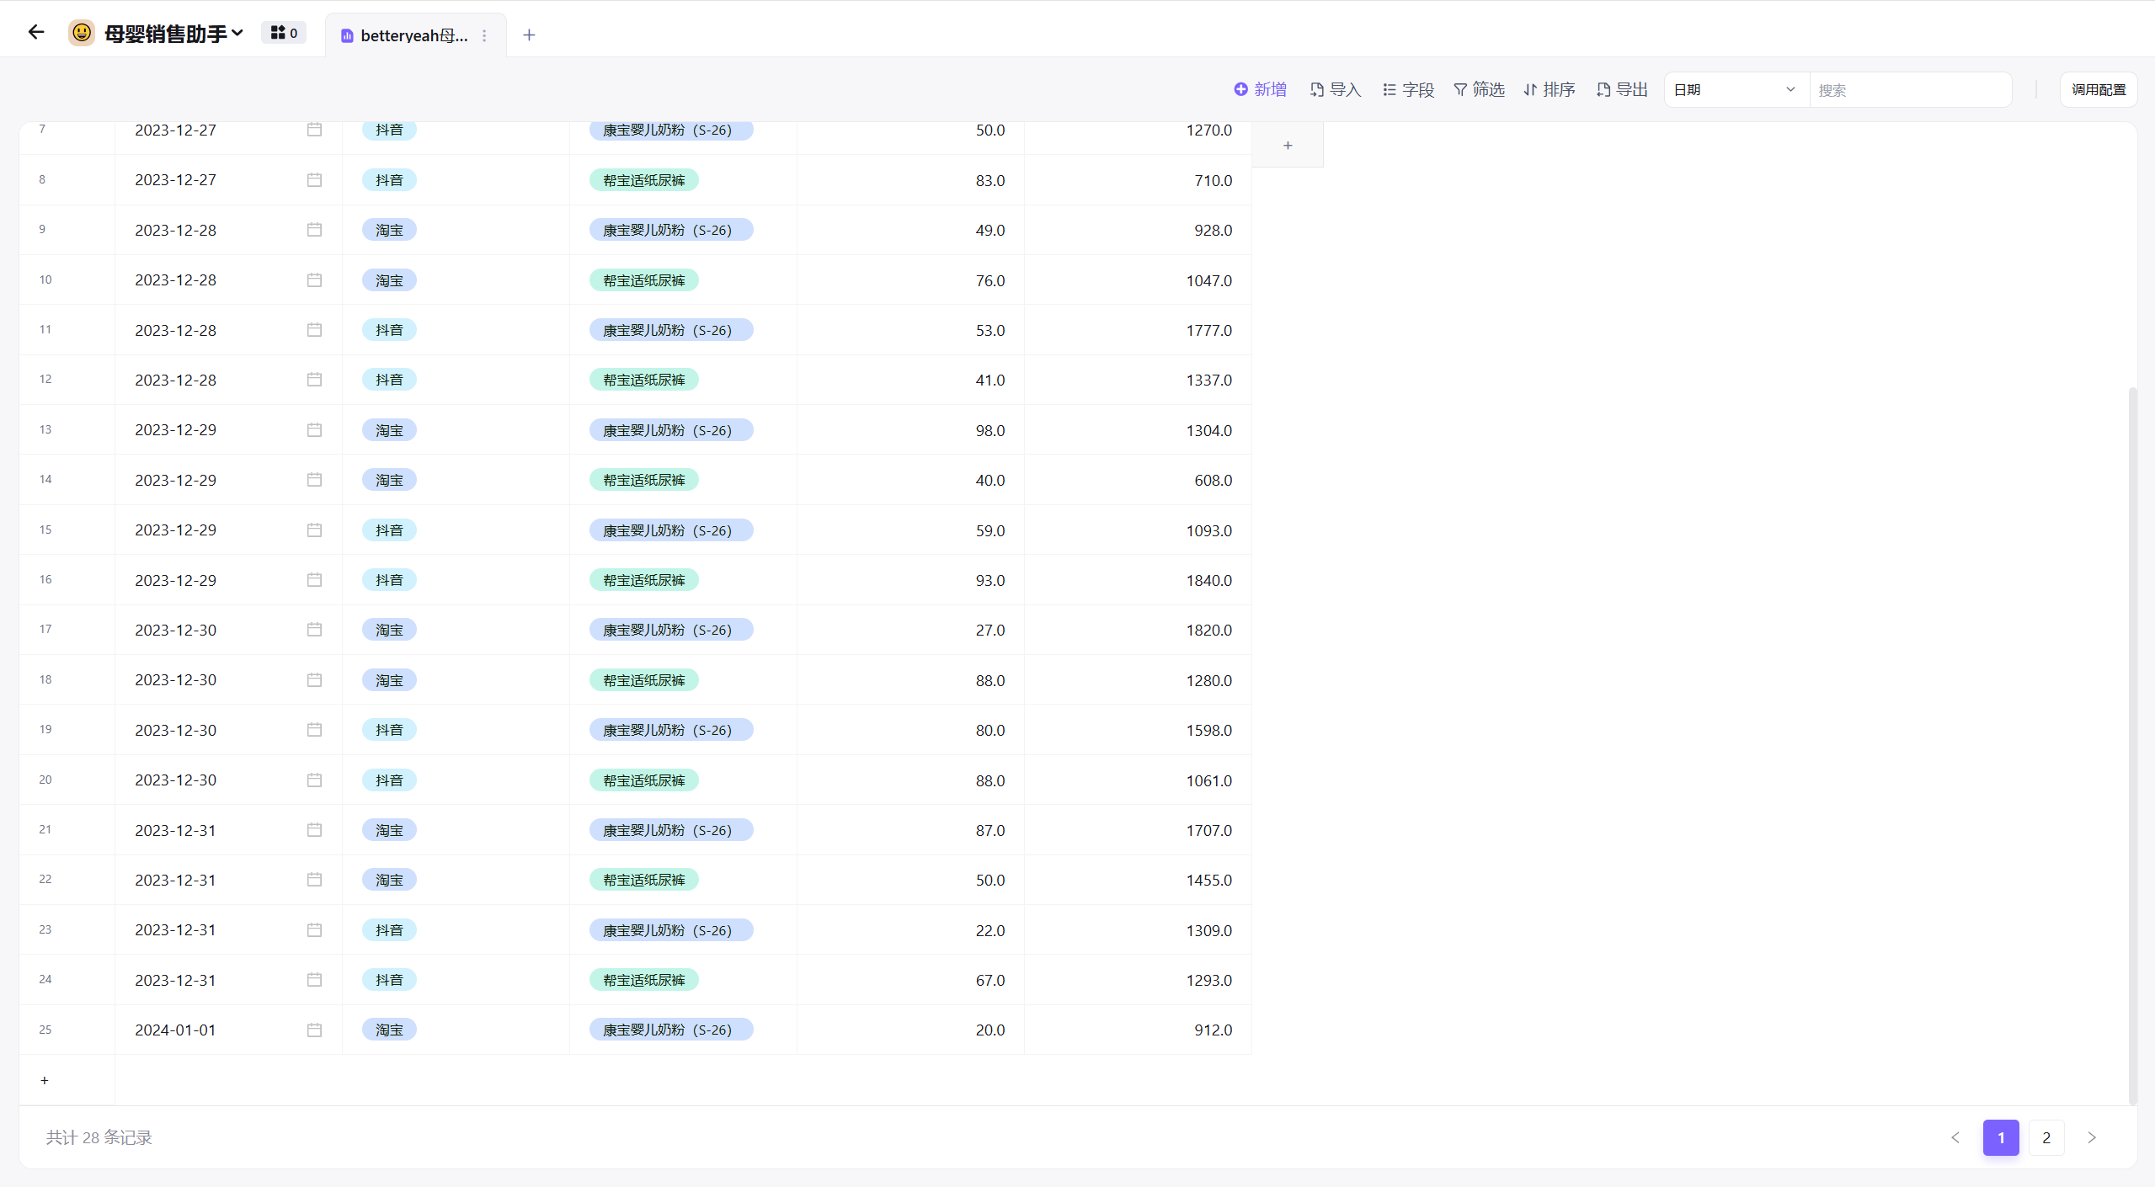Image resolution: width=2155 pixels, height=1187 pixels.
Task: Select the 抖音 tag in row 12
Action: 389,380
